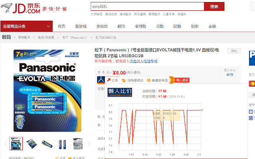This screenshot has width=255, height=159.
Task: Open the 儿童手表 hot search link
Action: click(169, 14)
